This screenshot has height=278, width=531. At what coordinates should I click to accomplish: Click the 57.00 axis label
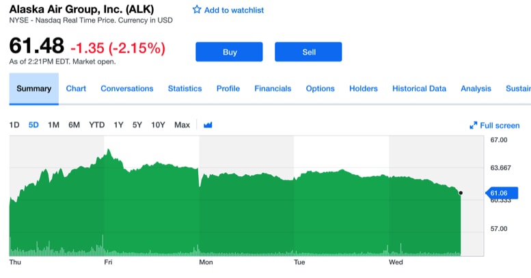499,229
